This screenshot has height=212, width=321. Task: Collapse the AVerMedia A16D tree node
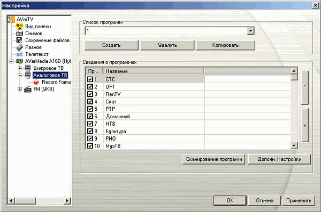(x=11, y=61)
